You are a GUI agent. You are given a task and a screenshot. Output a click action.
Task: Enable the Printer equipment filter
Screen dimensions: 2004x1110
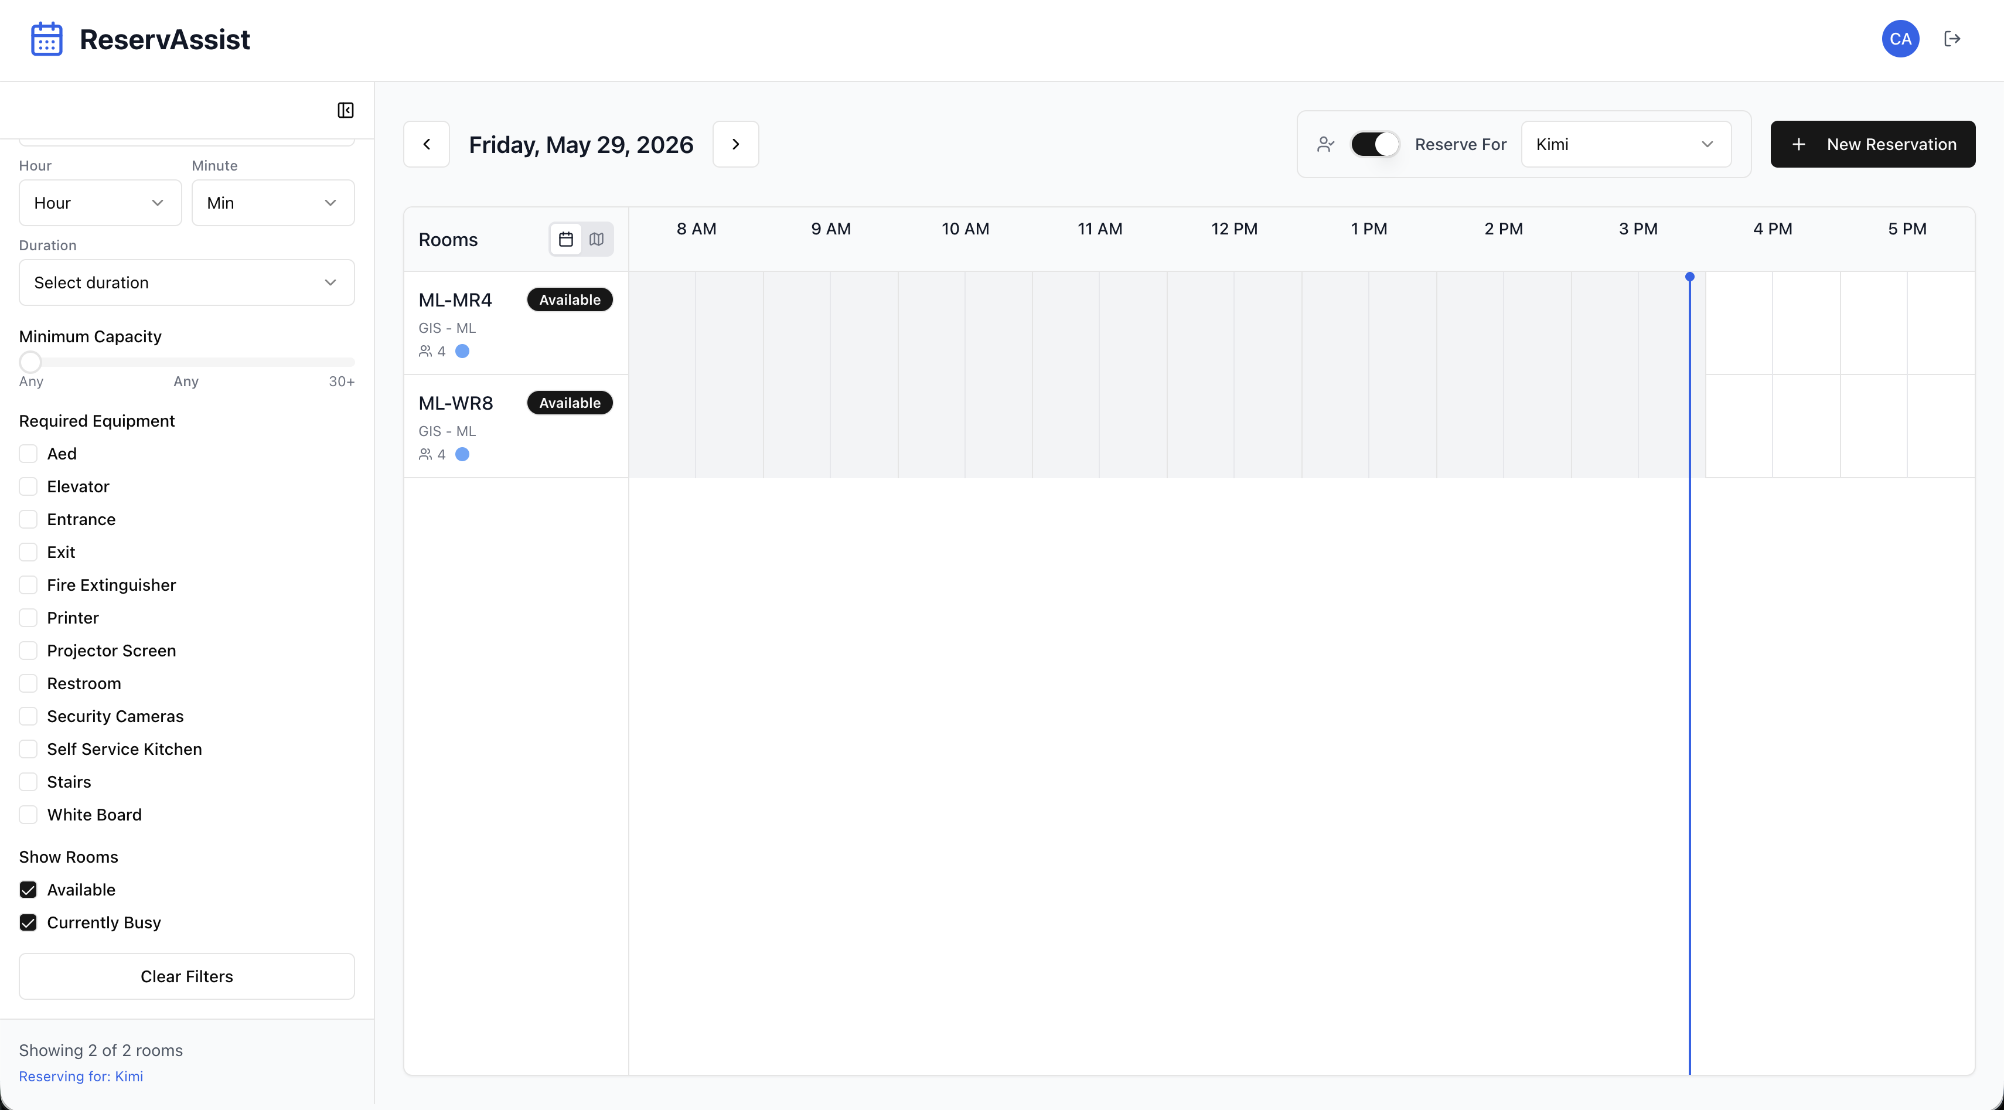point(28,618)
